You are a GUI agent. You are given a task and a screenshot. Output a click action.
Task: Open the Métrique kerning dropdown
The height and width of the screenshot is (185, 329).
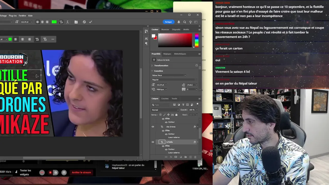[166, 89]
